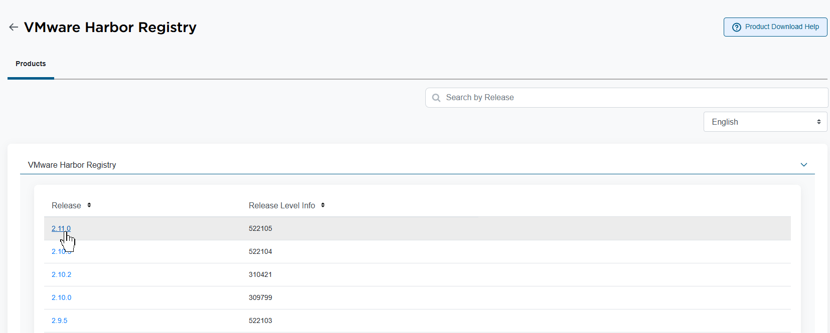The width and height of the screenshot is (830, 333).
Task: Click release level info 522105 cell
Action: tap(260, 228)
